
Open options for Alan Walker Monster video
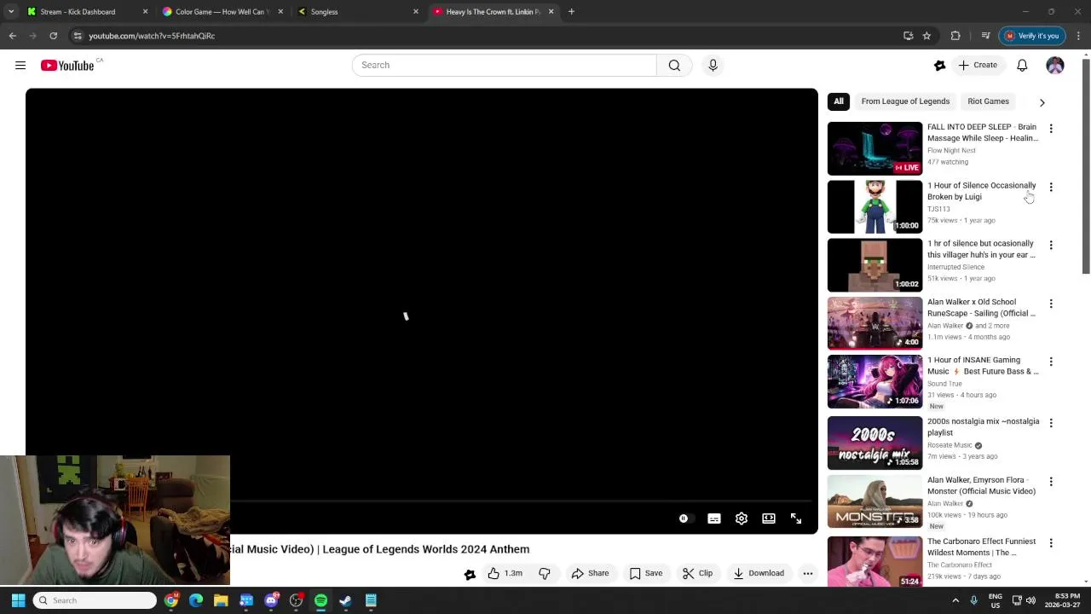click(1051, 482)
